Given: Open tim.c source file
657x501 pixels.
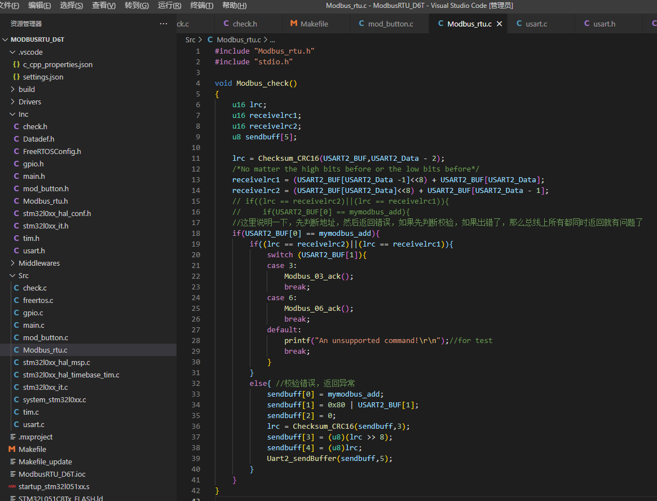Looking at the screenshot, I should [88, 412].
